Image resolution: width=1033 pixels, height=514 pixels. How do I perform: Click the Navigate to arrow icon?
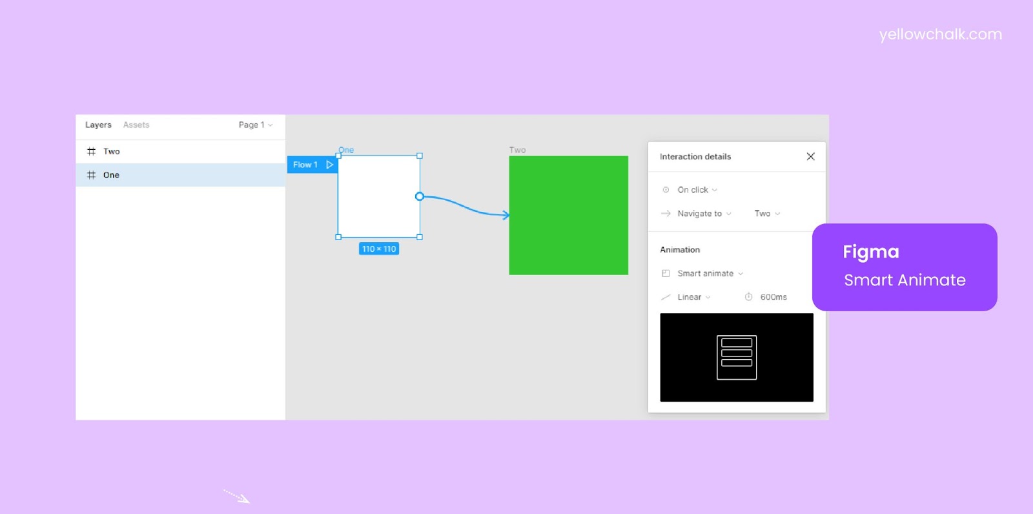tap(666, 214)
